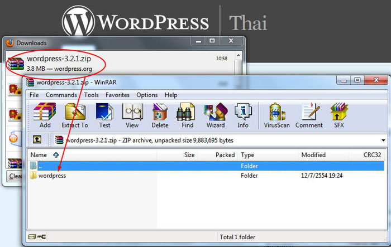The image size is (391, 247).
Task: Open the Tools menu
Action: 91,95
